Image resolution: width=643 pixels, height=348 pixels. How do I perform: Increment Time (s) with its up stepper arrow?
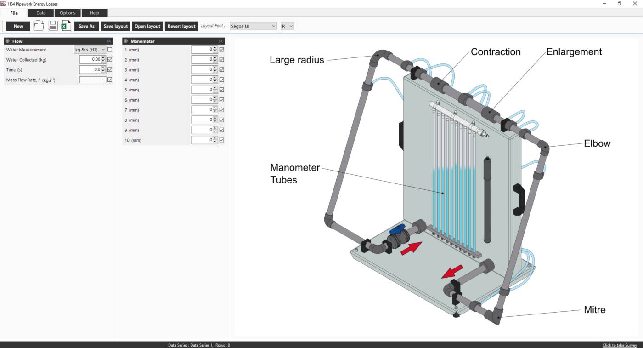(x=104, y=68)
